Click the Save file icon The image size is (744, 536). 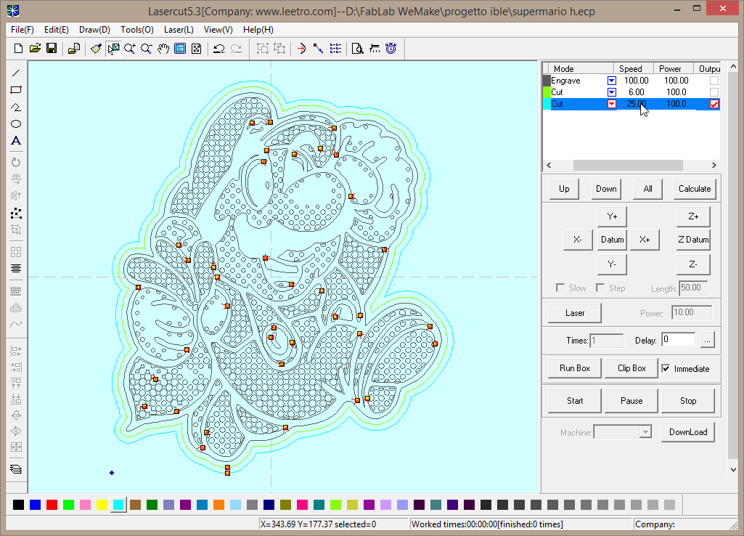pos(52,49)
